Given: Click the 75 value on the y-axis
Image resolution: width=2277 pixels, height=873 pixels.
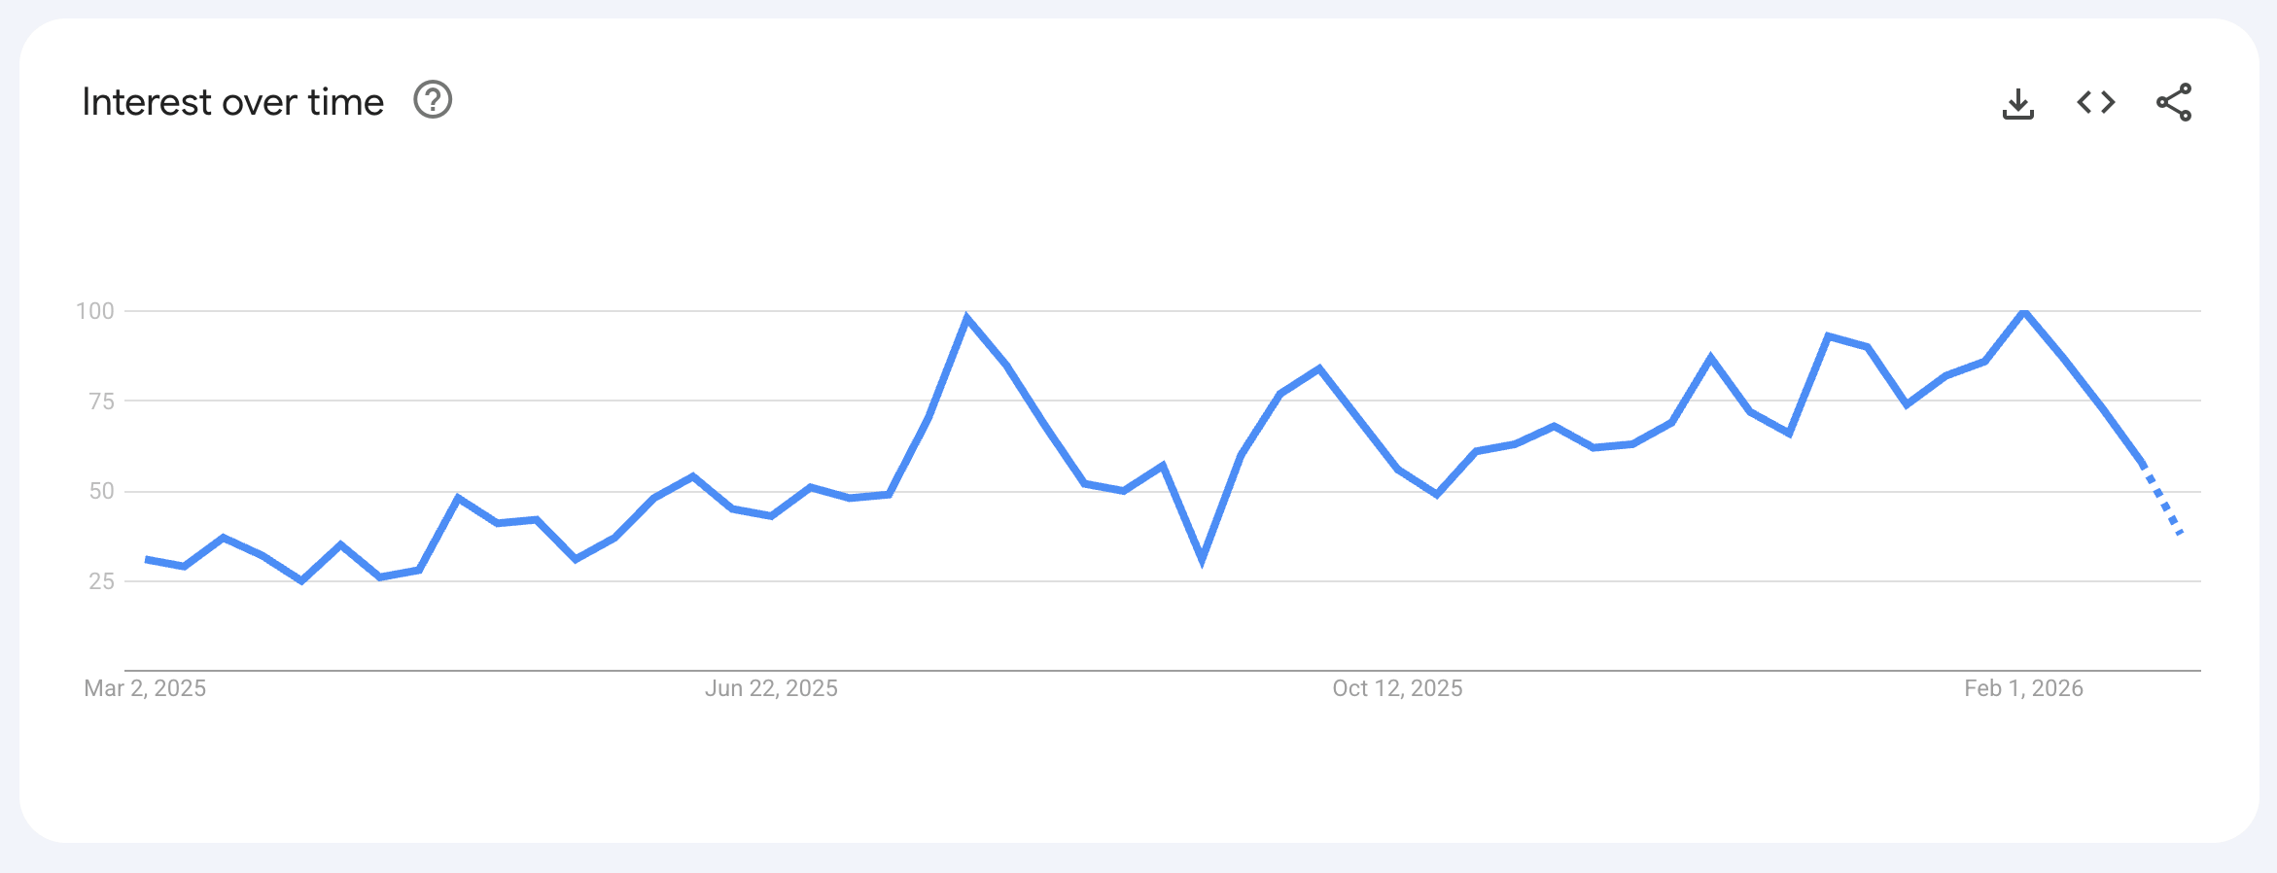Looking at the screenshot, I should pos(101,402).
